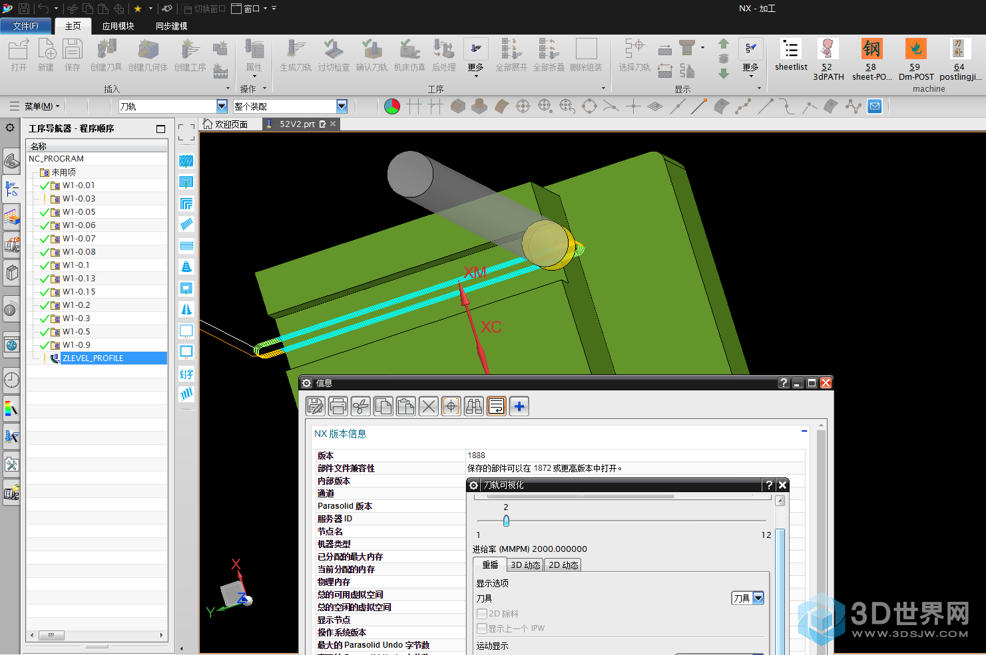
Task: Open the 文件(F) menu
Action: [25, 26]
